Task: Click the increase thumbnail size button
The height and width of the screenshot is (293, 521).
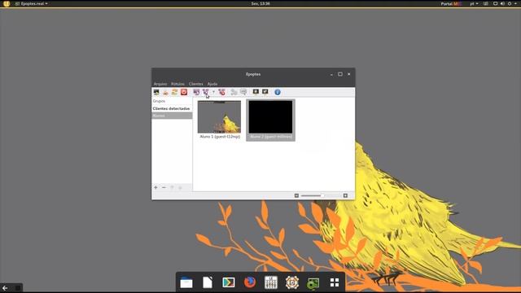Action: point(345,195)
